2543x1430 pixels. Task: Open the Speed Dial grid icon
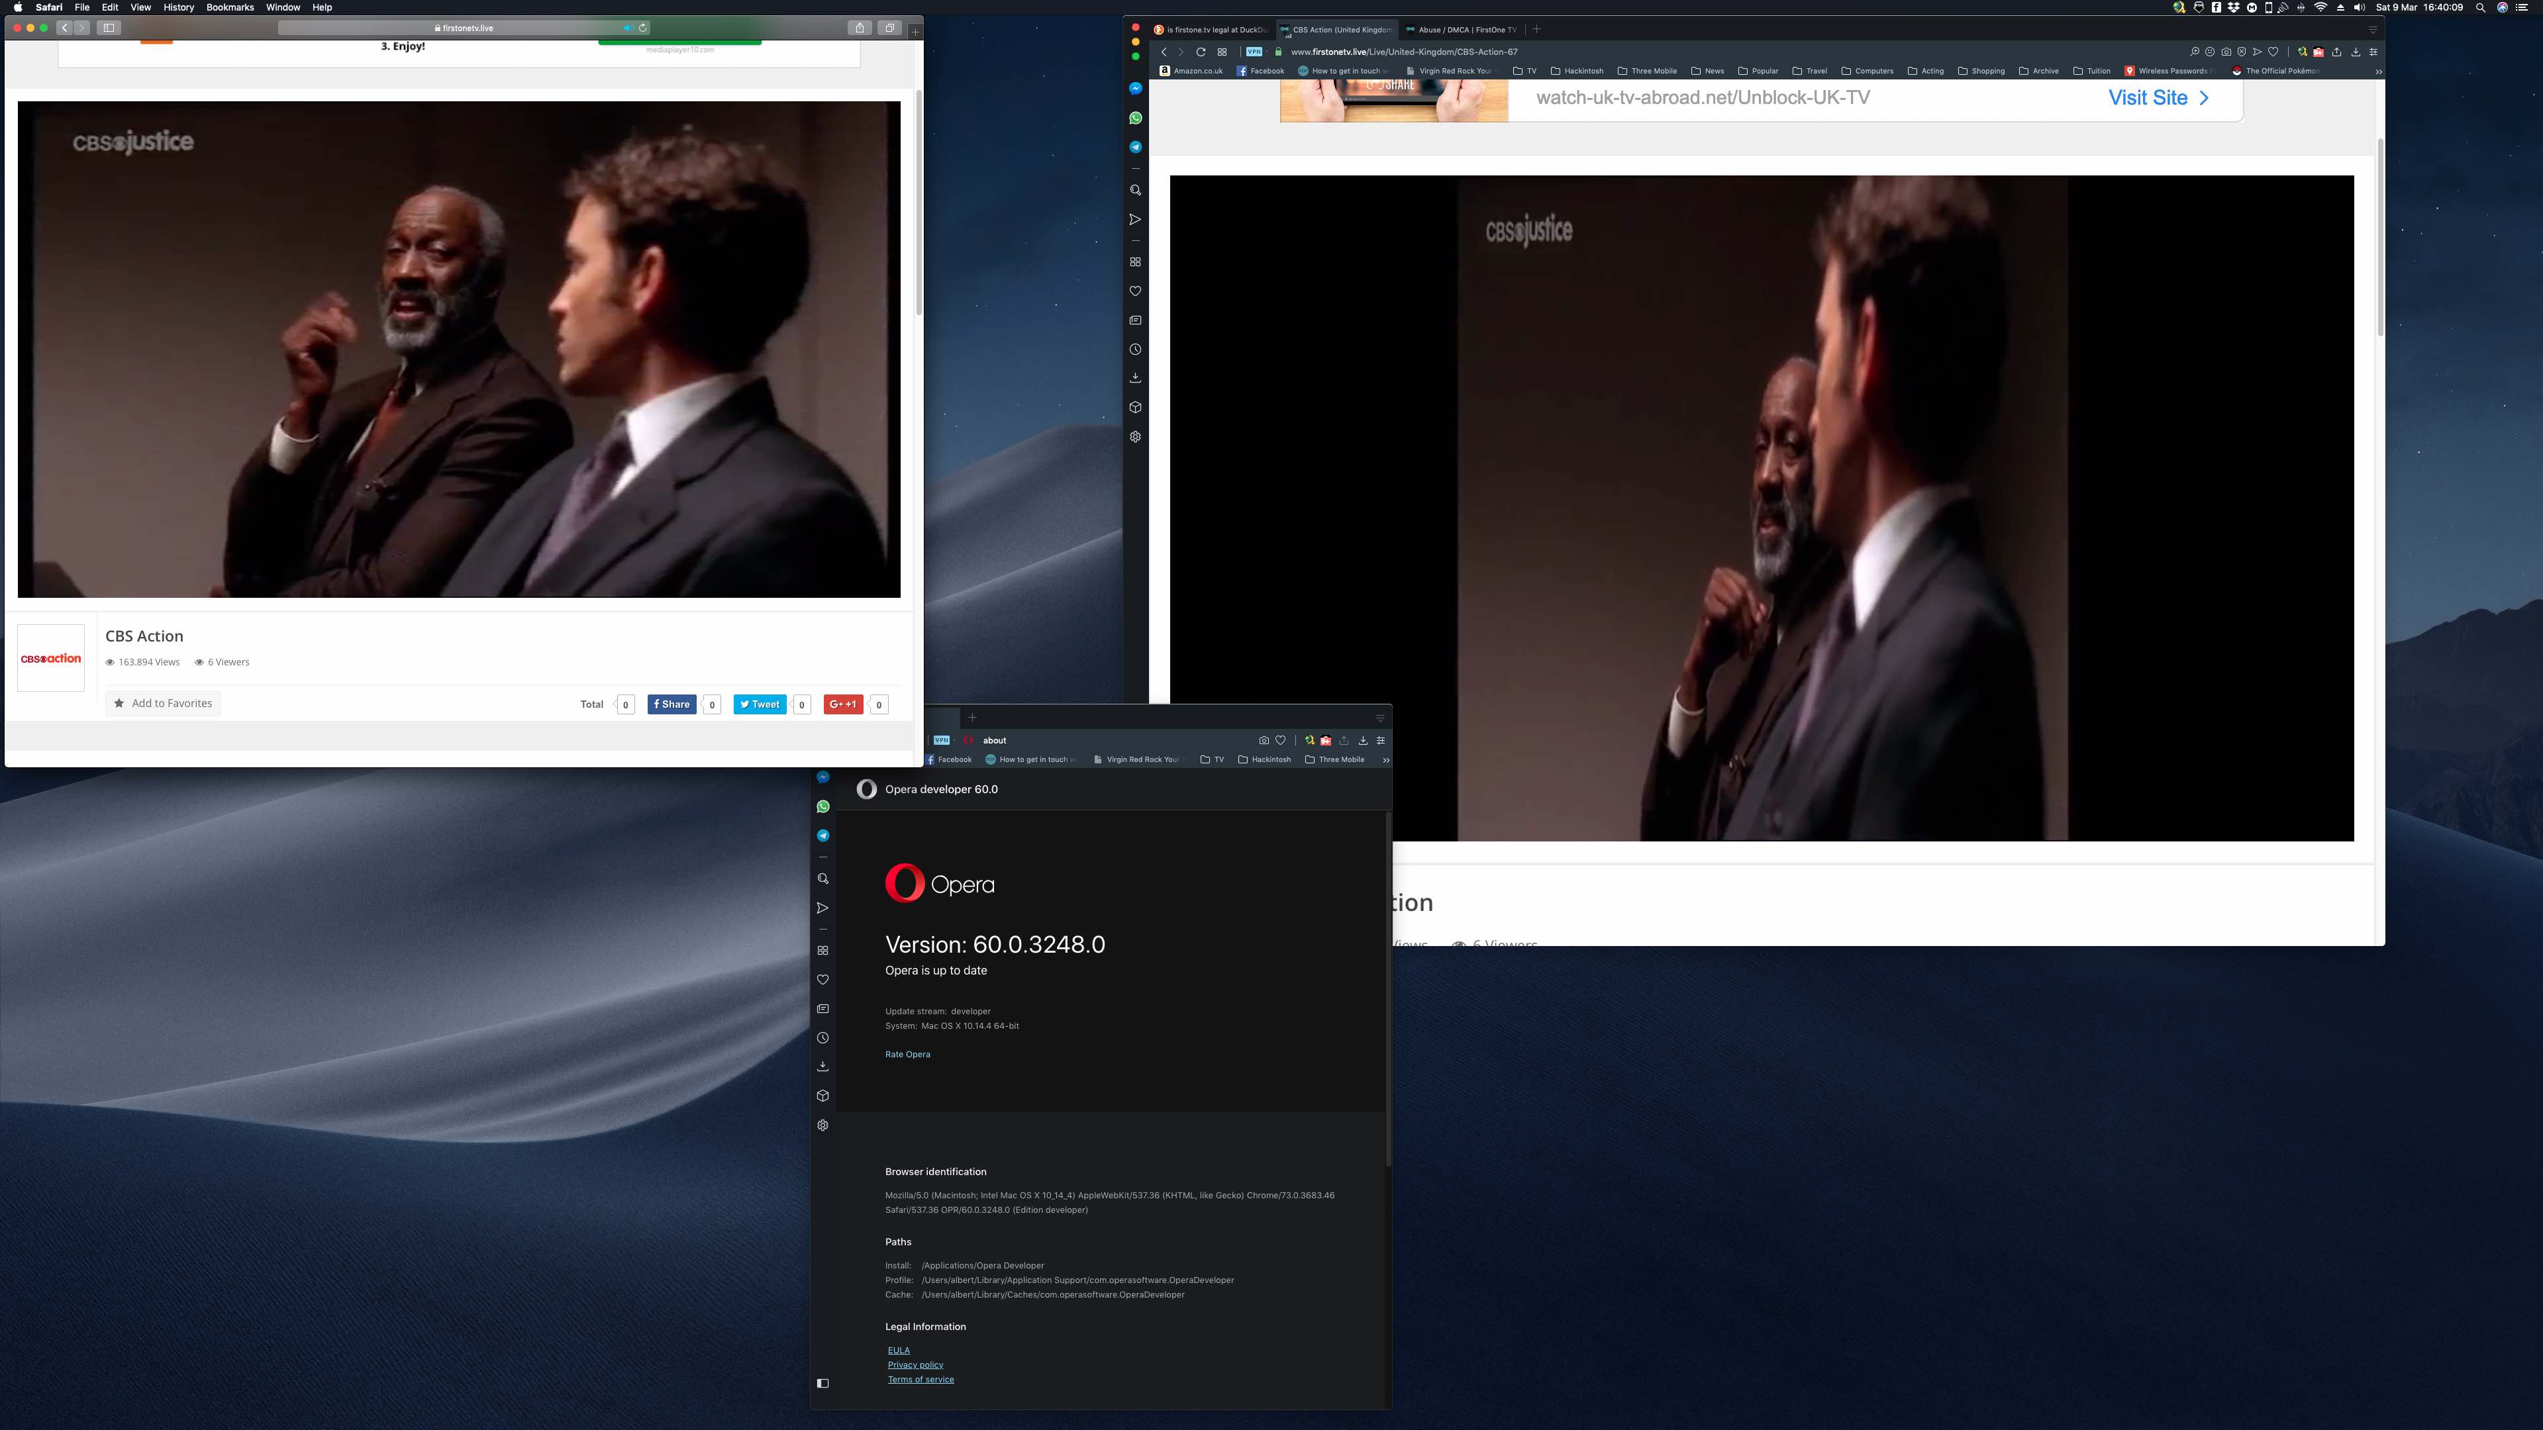tap(1135, 262)
